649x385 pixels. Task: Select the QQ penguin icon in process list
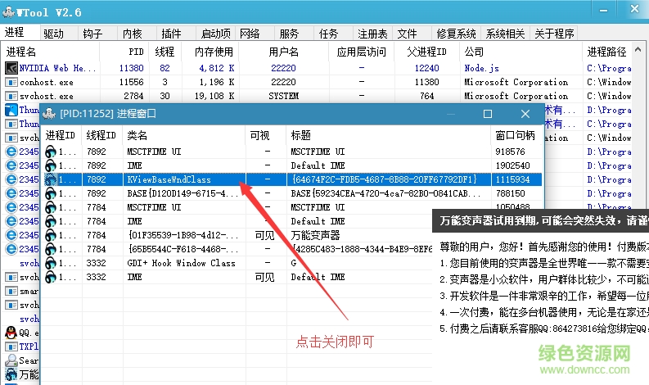click(x=11, y=333)
